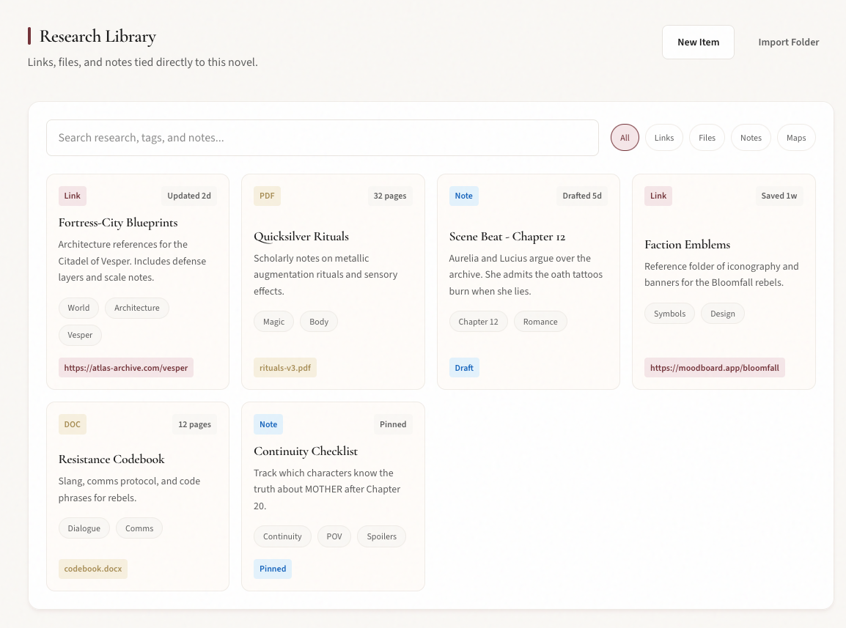Click Import Folder
Image resolution: width=846 pixels, height=628 pixels.
(x=788, y=43)
